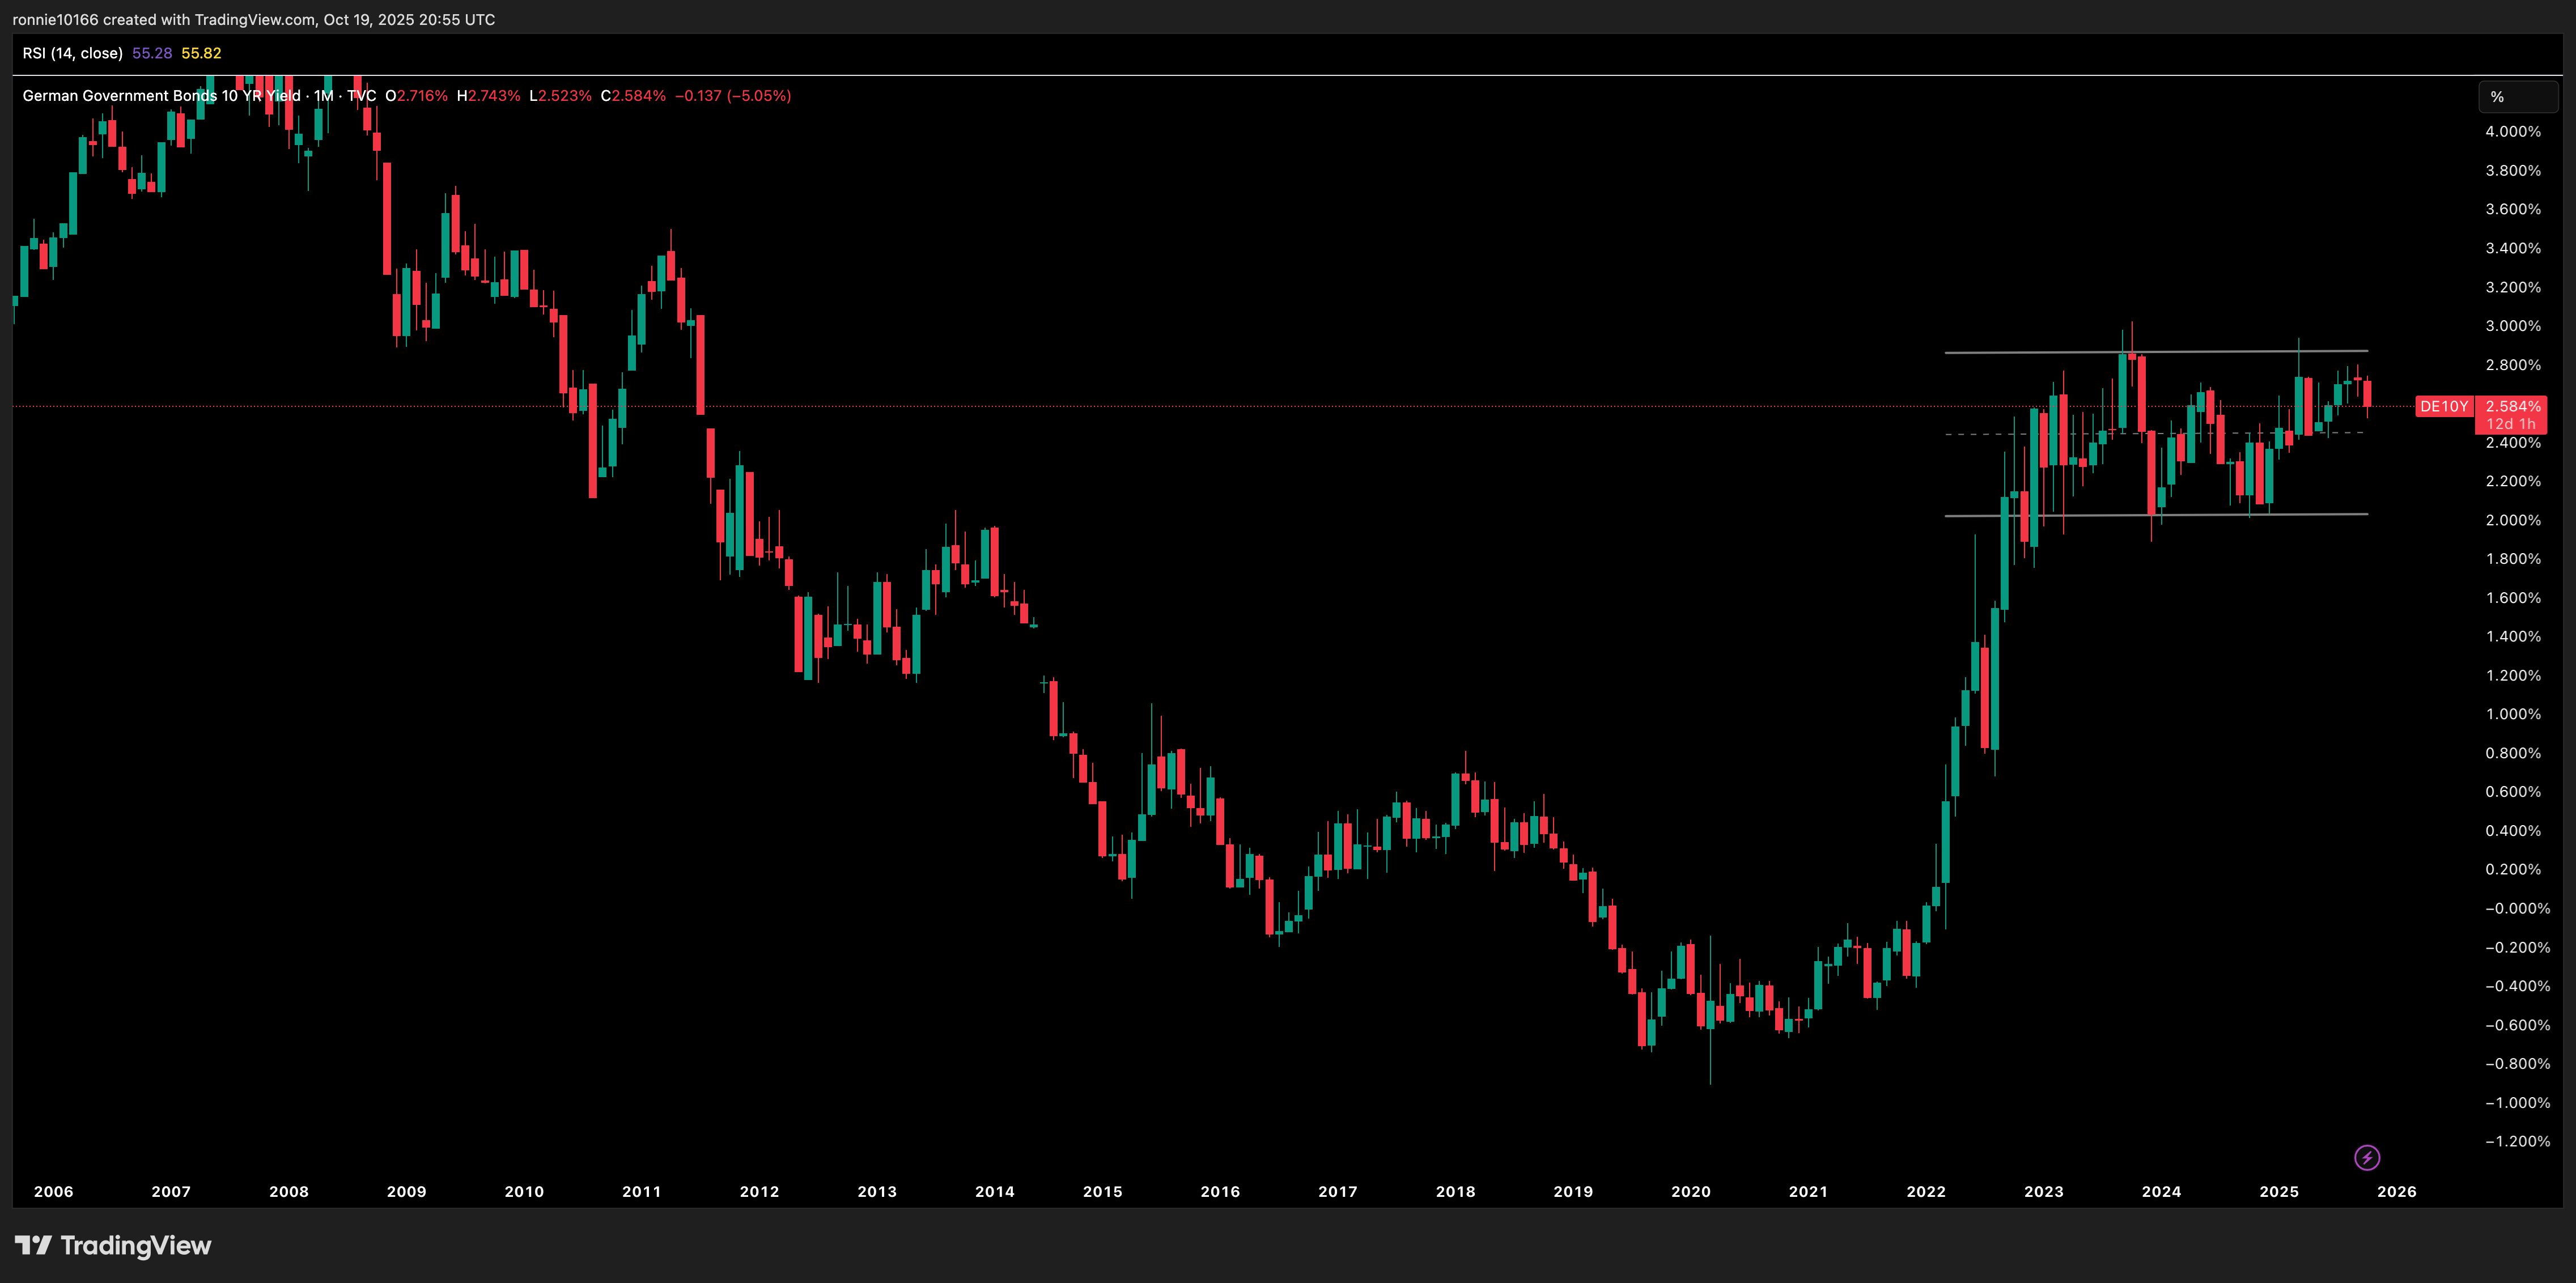Screen dimensions: 2576x1283
Task: Click the purple lightning bolt icon
Action: pos(2366,1157)
